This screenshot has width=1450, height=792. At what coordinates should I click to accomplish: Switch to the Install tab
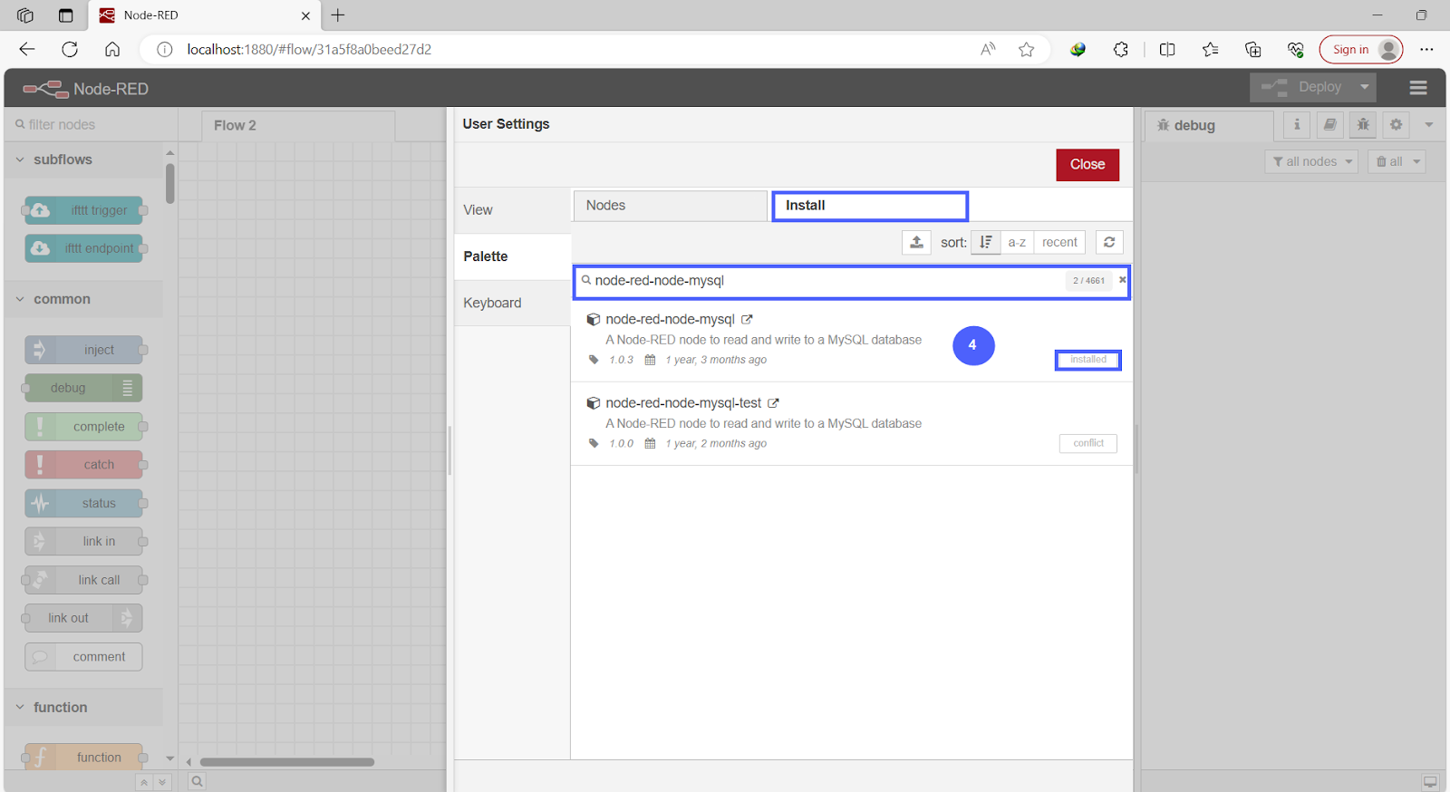870,206
